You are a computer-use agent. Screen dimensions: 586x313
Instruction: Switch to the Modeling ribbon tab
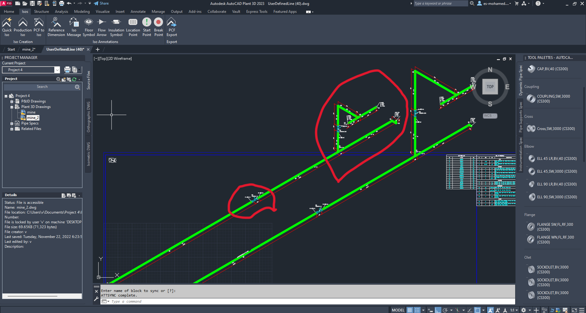coord(81,11)
